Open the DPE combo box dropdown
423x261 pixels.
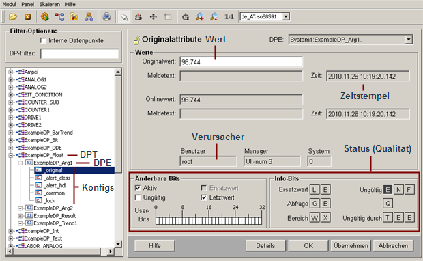pyautogui.click(x=409, y=40)
